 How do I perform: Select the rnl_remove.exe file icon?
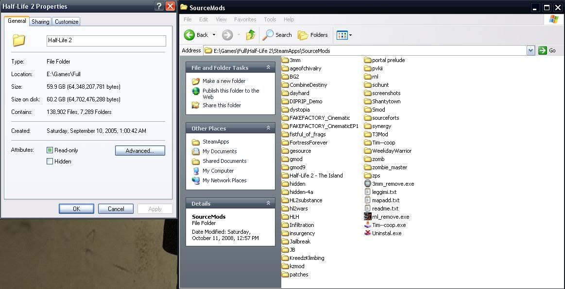[368, 217]
